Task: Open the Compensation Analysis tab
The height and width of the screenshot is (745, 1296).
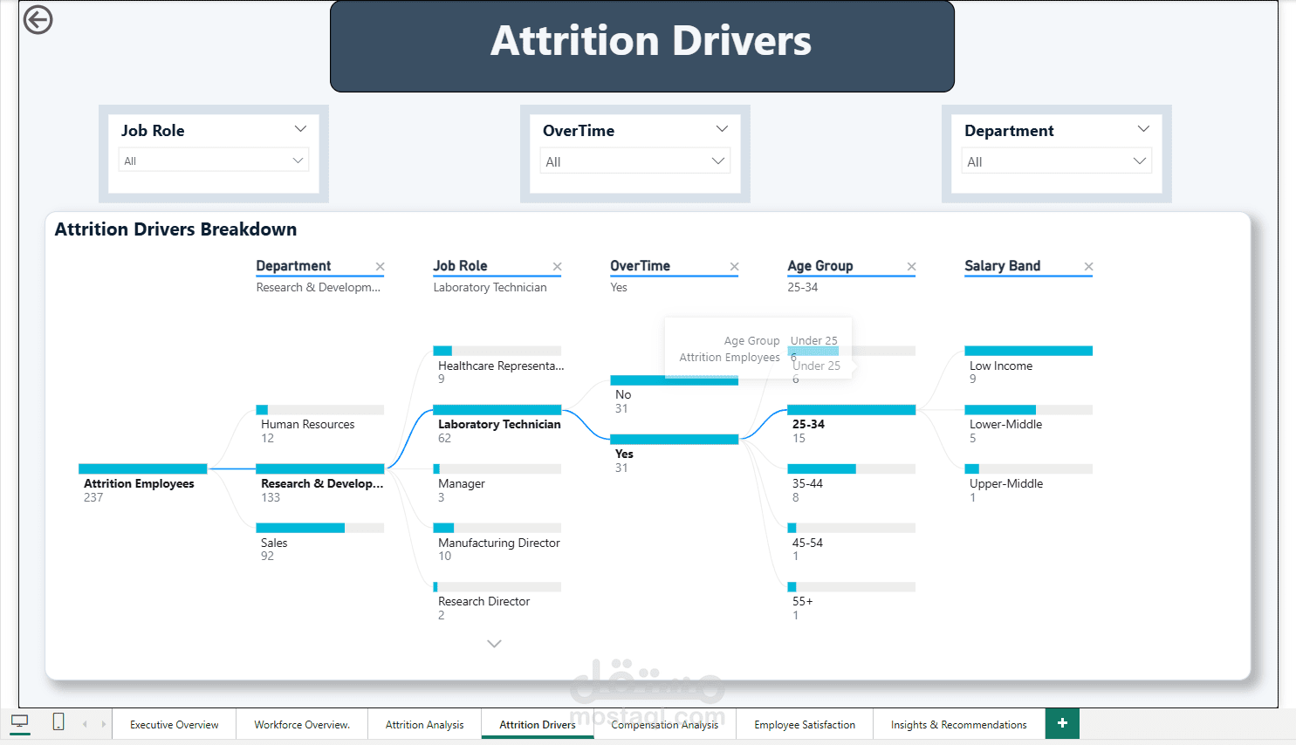Action: pos(665,724)
